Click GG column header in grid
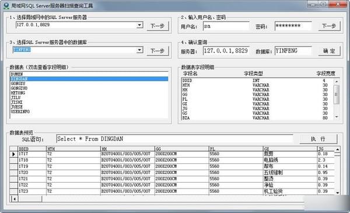The width and height of the screenshot is (350, 213). click(182, 149)
